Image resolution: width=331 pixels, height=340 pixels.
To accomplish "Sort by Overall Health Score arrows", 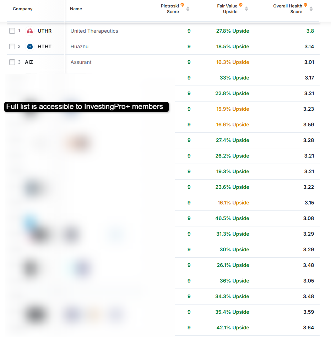I will 311,9.
